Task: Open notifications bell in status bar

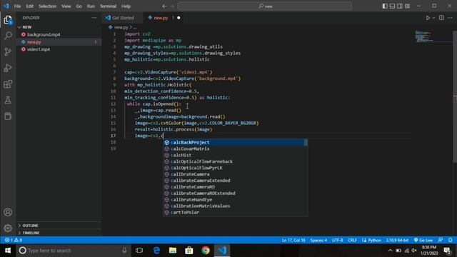Action: tap(451, 240)
